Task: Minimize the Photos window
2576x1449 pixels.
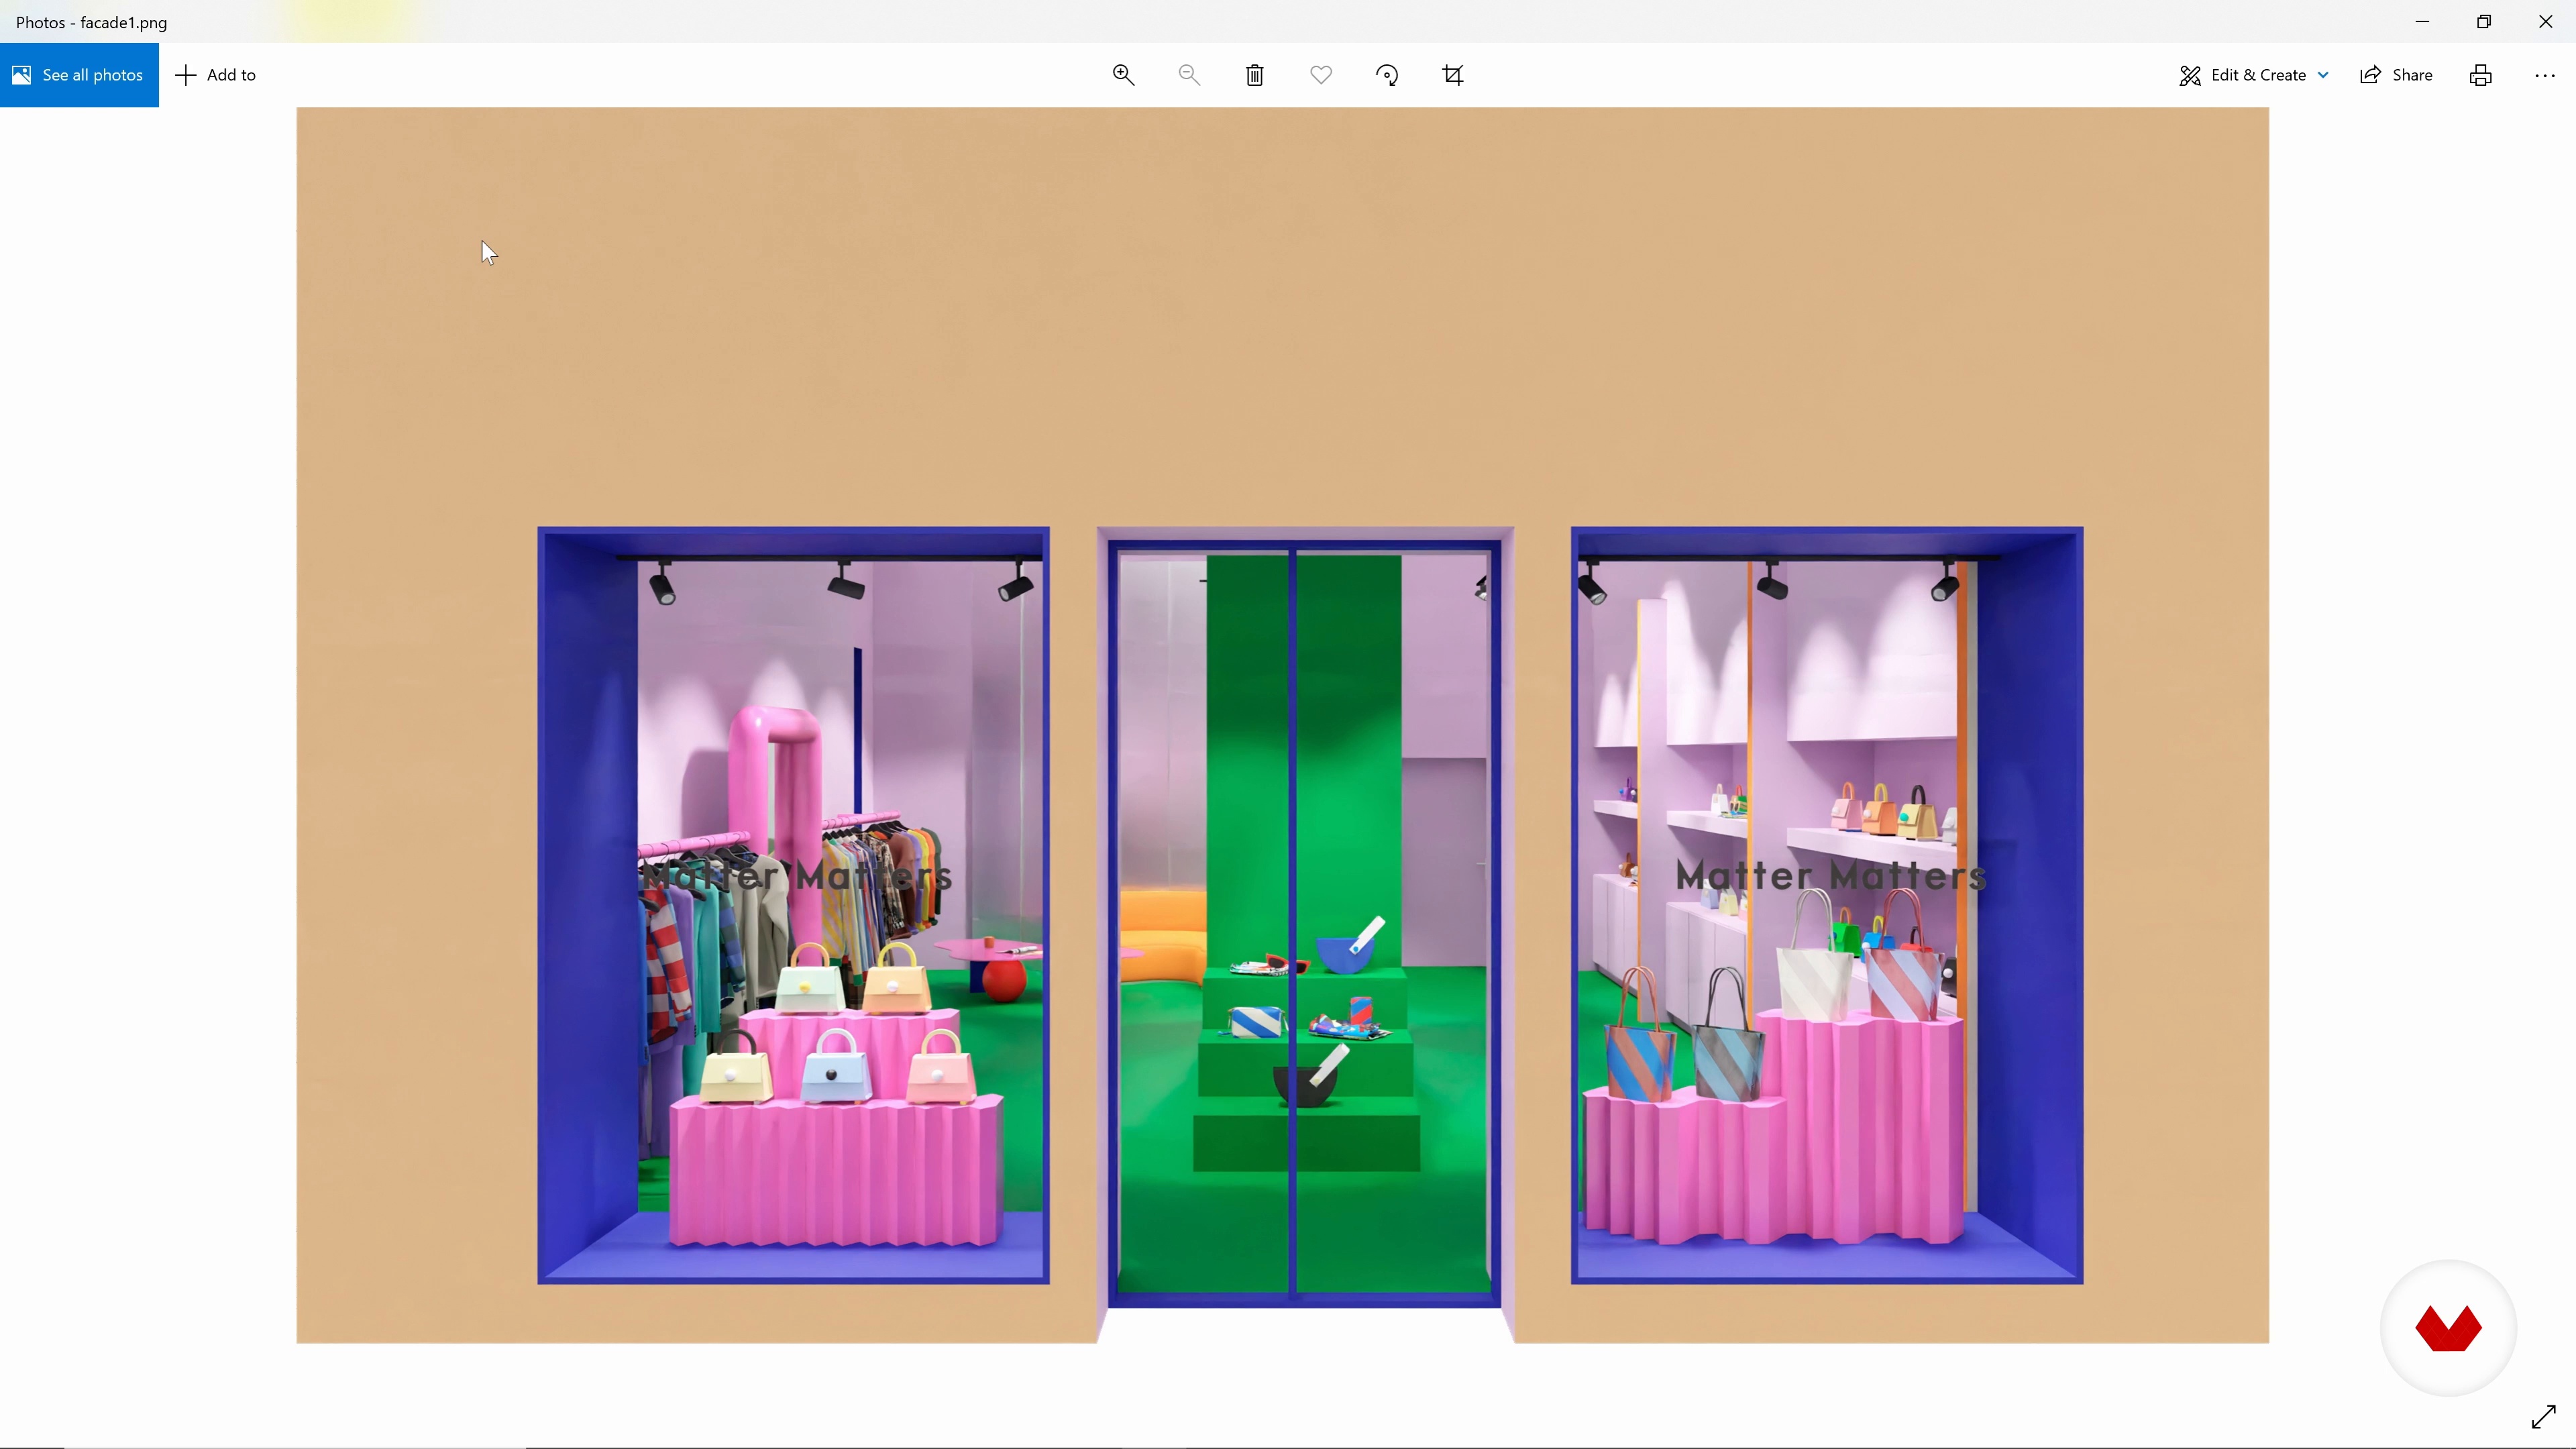Action: click(x=2422, y=21)
